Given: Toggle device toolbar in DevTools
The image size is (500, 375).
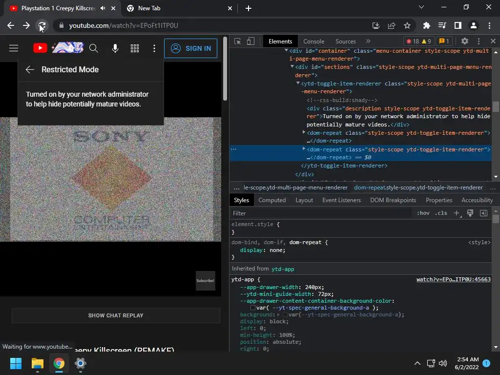Looking at the screenshot, I should (250, 42).
